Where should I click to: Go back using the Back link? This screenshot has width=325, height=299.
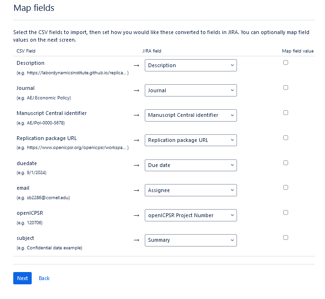[44, 278]
